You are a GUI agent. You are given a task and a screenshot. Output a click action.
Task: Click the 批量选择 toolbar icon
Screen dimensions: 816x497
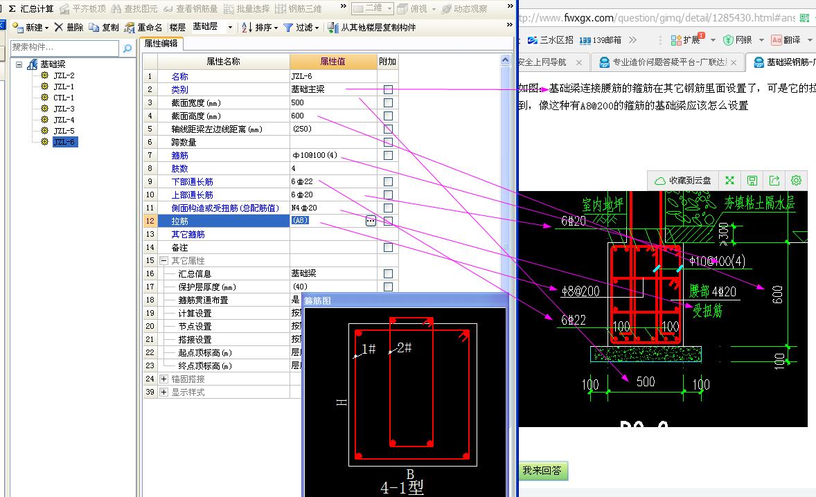[229, 9]
